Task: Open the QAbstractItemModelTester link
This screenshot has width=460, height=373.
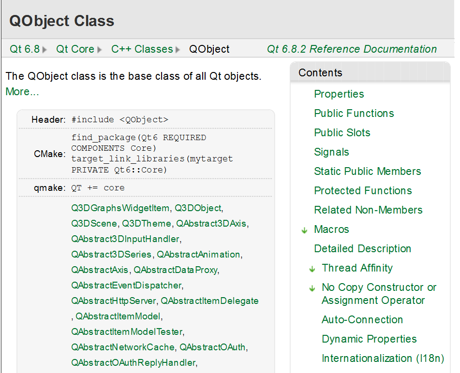Action: 127,331
